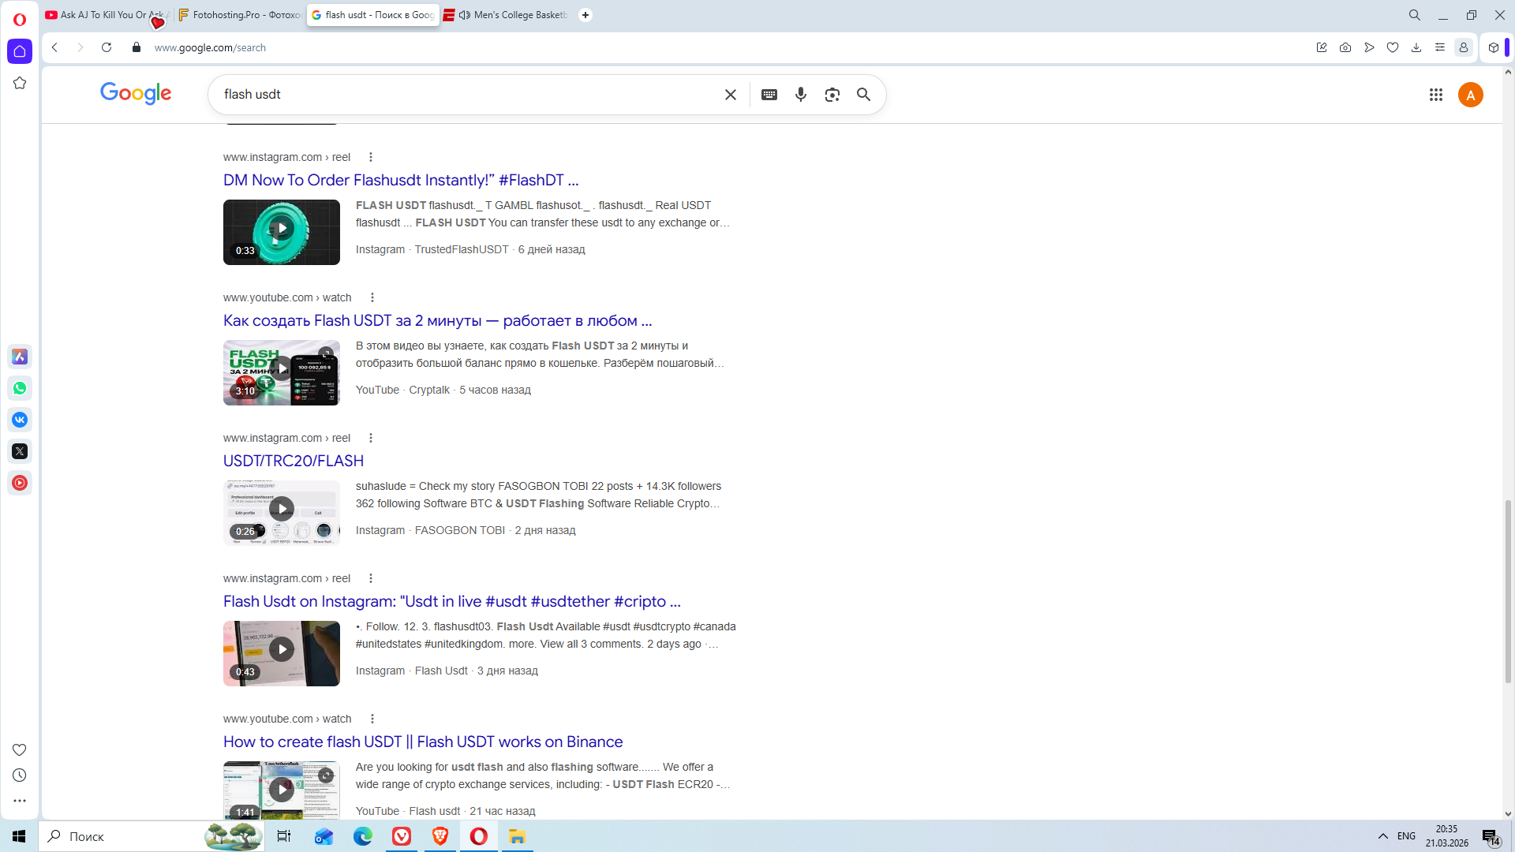Open more options for Cryptalk YouTube result
This screenshot has height=852, width=1515.
tap(372, 297)
